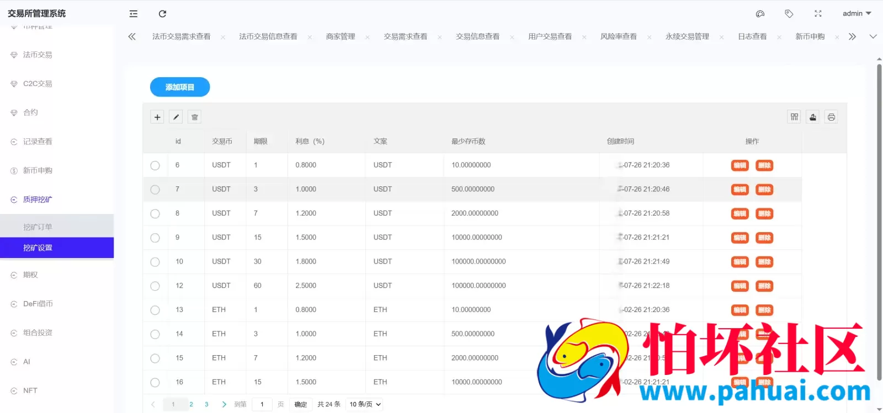Click the trash delete toolbar icon
Screen dimensions: 883x413
(x=195, y=117)
